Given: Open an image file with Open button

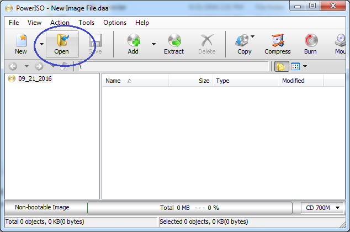Looking at the screenshot, I should tap(62, 44).
